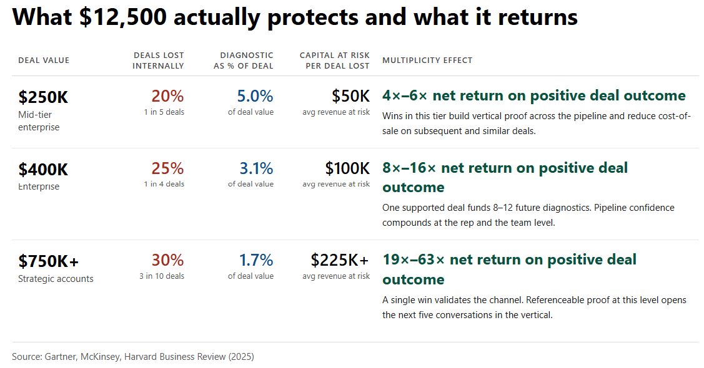Select the DIAGNOSTIC AS % OF DEAL header
The height and width of the screenshot is (368, 704).
point(244,61)
